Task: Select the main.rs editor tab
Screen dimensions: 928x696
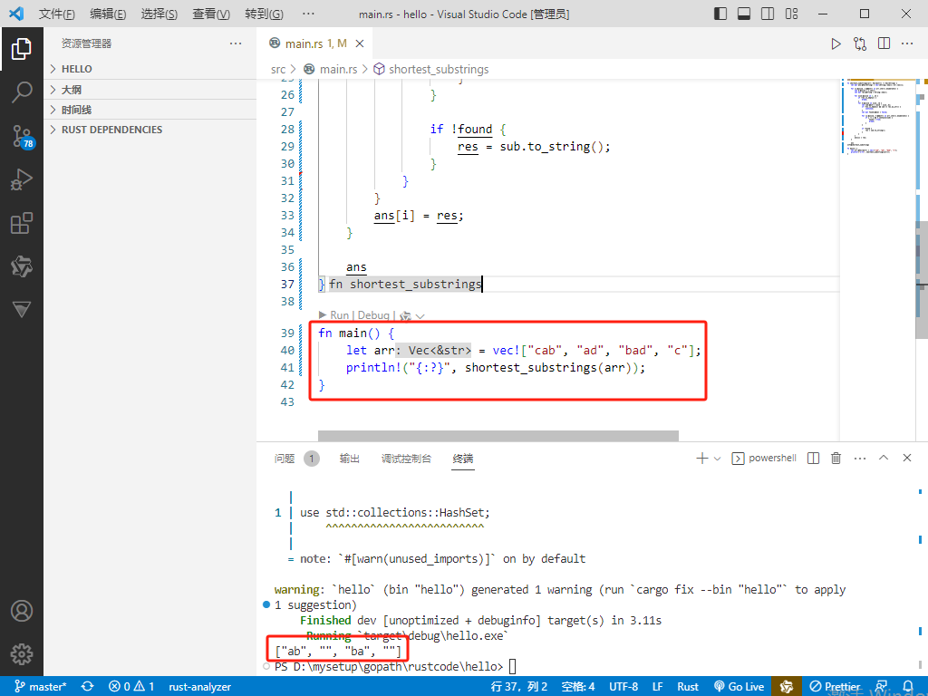Action: point(316,43)
